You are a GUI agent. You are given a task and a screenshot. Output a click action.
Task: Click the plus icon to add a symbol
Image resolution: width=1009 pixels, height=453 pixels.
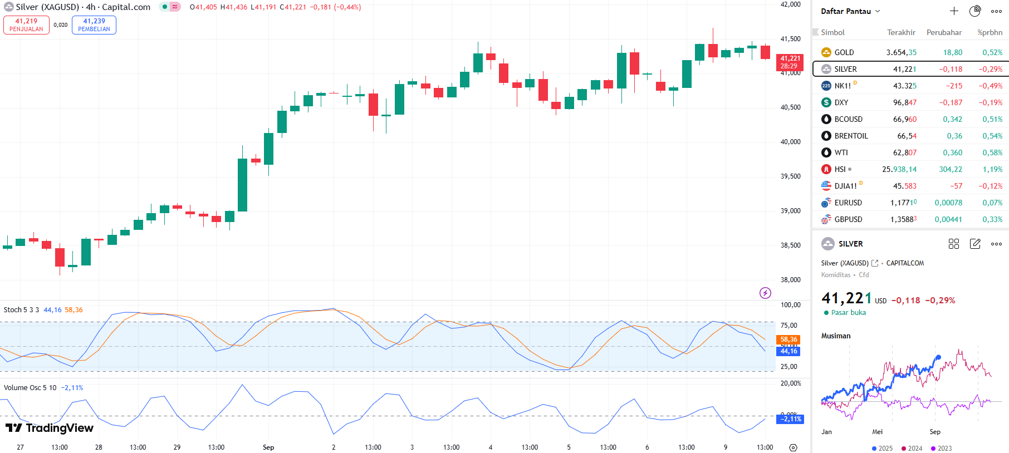pyautogui.click(x=954, y=11)
